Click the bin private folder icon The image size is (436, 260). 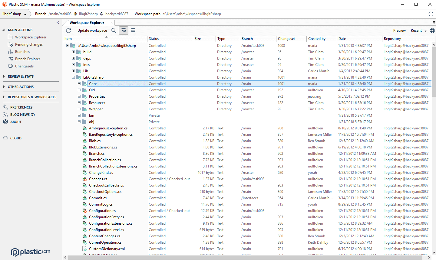[x=84, y=115]
